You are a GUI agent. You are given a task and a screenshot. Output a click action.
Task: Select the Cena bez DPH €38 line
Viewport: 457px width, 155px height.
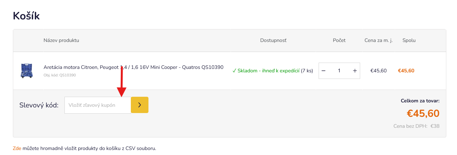[x=416, y=126]
